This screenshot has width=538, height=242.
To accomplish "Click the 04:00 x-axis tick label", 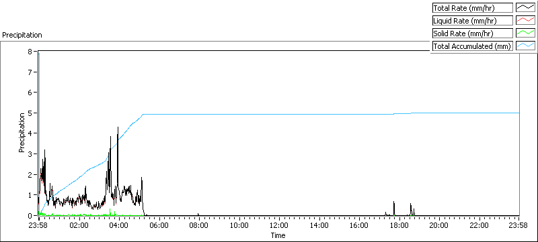I will point(119,226).
